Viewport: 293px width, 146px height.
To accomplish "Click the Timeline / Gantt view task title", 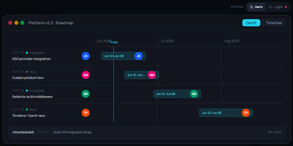I will [x=29, y=116].
